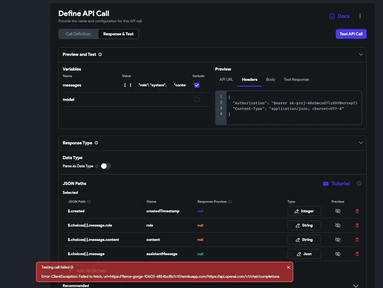The height and width of the screenshot is (288, 383).
Task: Expand the Recommended section chevron
Action: pos(355,285)
